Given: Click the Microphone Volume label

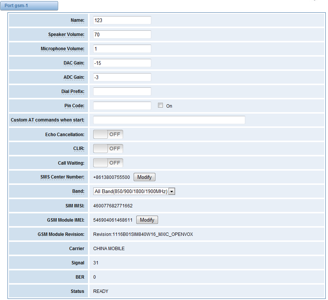Looking at the screenshot, I should point(63,49).
